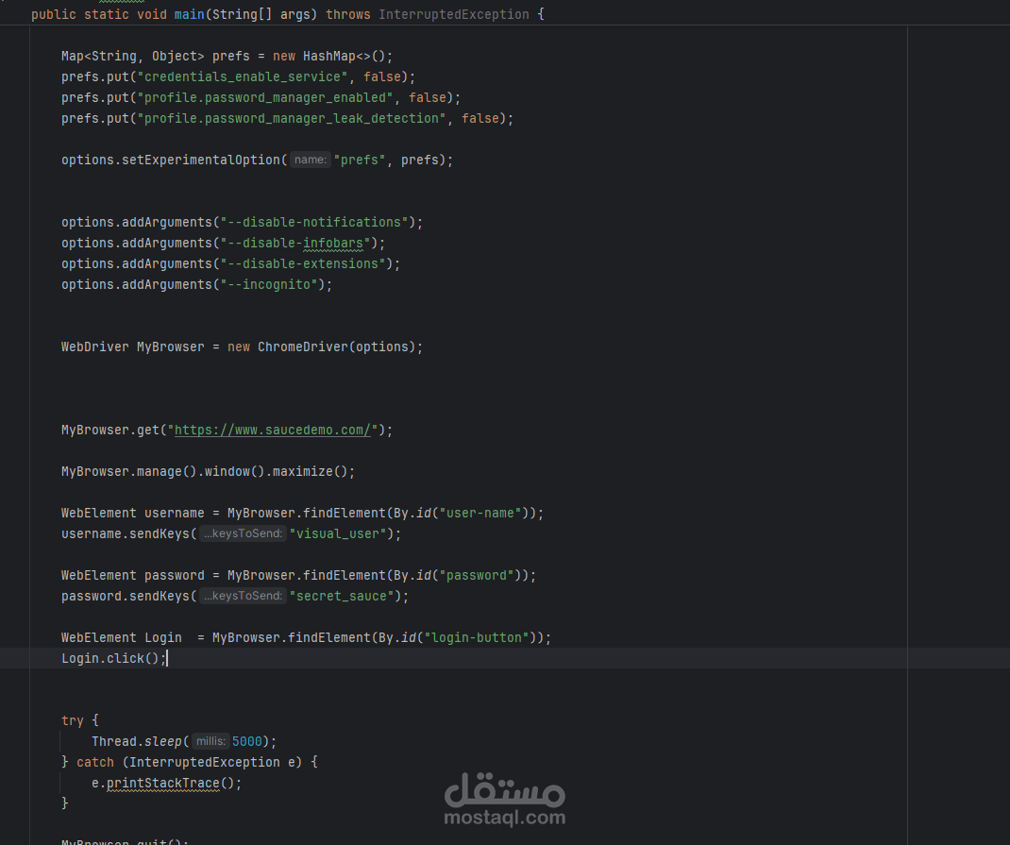Click maximize() in the window manage line
This screenshot has width=1010, height=845.
point(310,471)
